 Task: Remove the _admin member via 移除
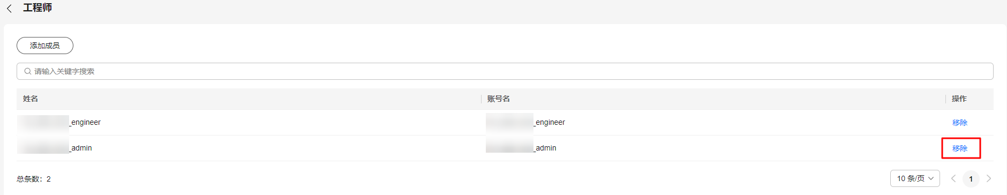click(x=960, y=148)
